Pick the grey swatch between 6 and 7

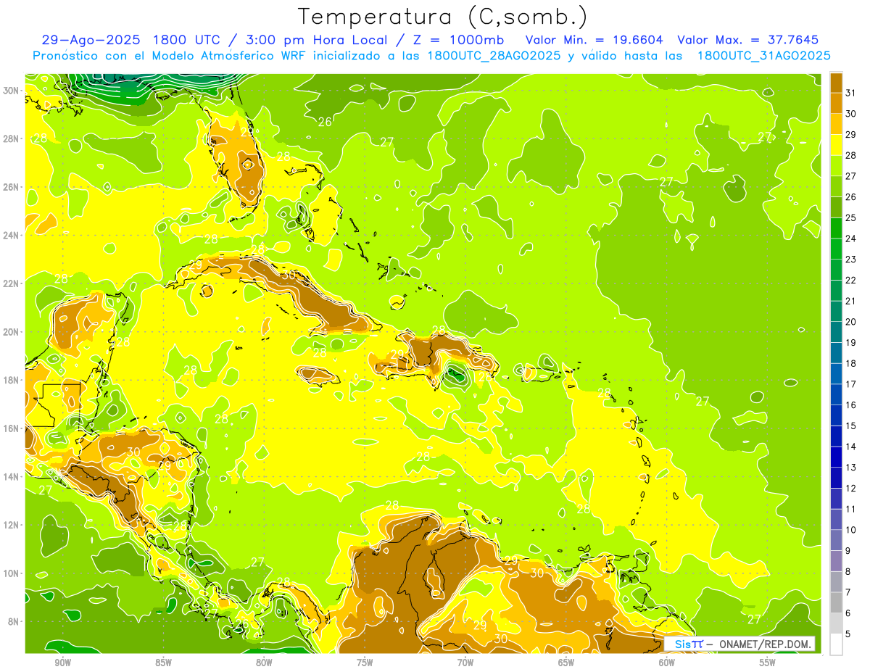836,603
